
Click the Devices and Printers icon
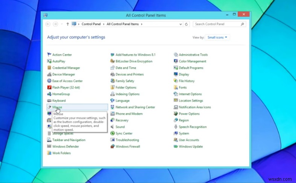point(112,74)
